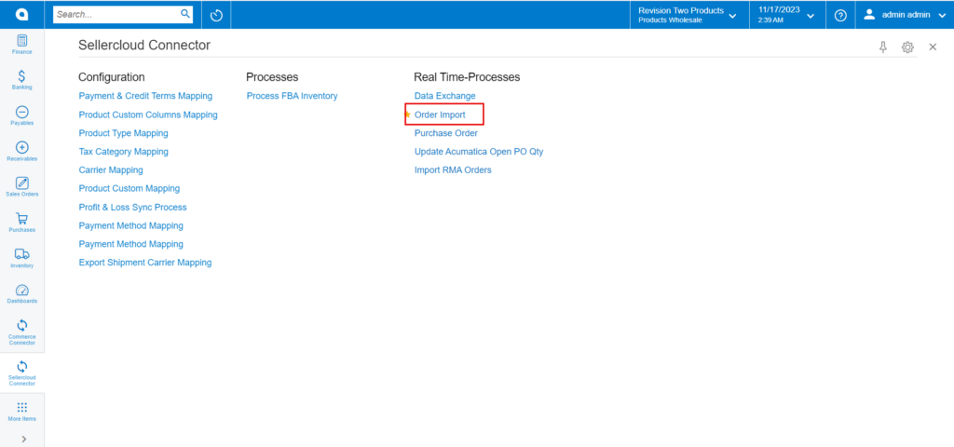Image resolution: width=954 pixels, height=447 pixels.
Task: Open the Help question mark icon
Action: point(841,15)
